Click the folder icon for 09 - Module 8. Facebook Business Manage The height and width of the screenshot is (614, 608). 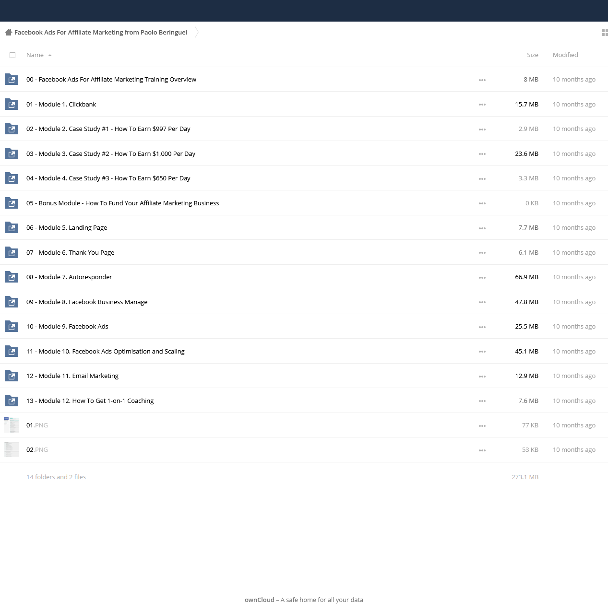[x=12, y=302]
